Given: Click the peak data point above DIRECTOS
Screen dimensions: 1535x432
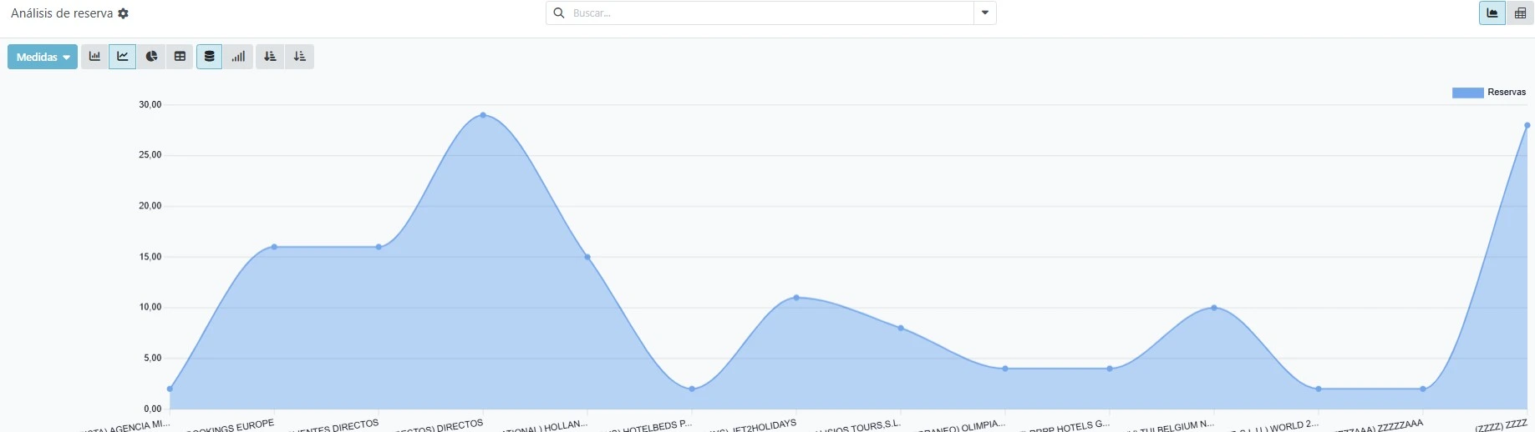Looking at the screenshot, I should tap(483, 115).
